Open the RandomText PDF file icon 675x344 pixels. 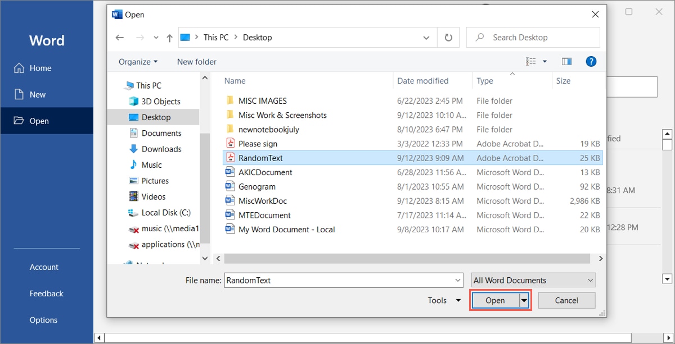tap(230, 158)
